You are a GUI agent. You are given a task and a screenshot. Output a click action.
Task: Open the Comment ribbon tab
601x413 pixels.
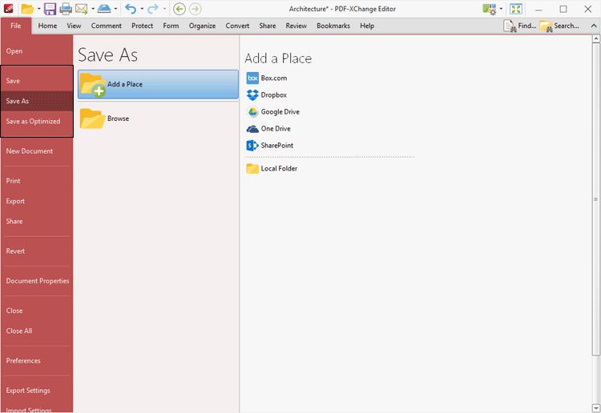click(106, 26)
